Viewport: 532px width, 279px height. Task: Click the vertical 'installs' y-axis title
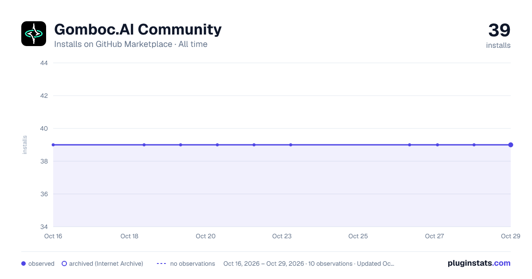coord(25,145)
